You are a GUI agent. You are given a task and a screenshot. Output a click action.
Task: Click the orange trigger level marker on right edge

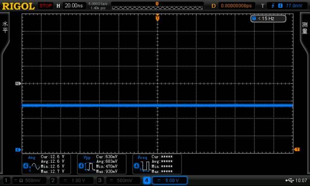pos(297,149)
